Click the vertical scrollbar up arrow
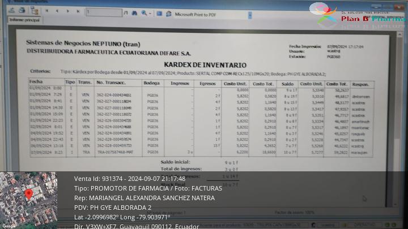408x229 pixels. click(x=399, y=34)
